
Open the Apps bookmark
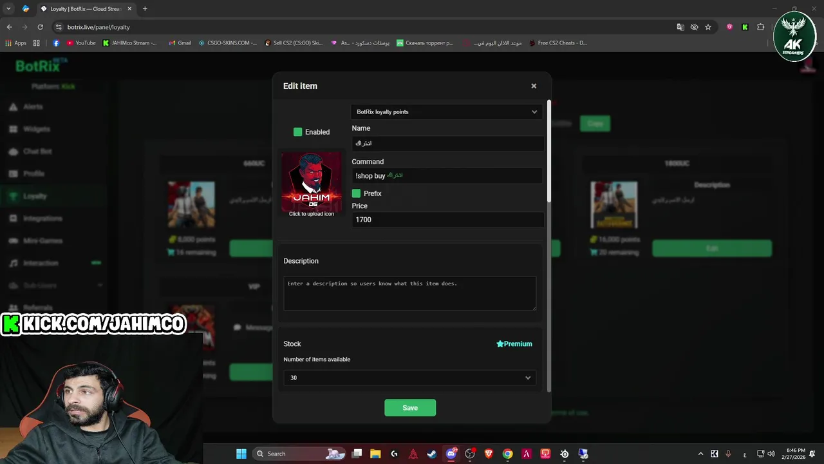15,43
